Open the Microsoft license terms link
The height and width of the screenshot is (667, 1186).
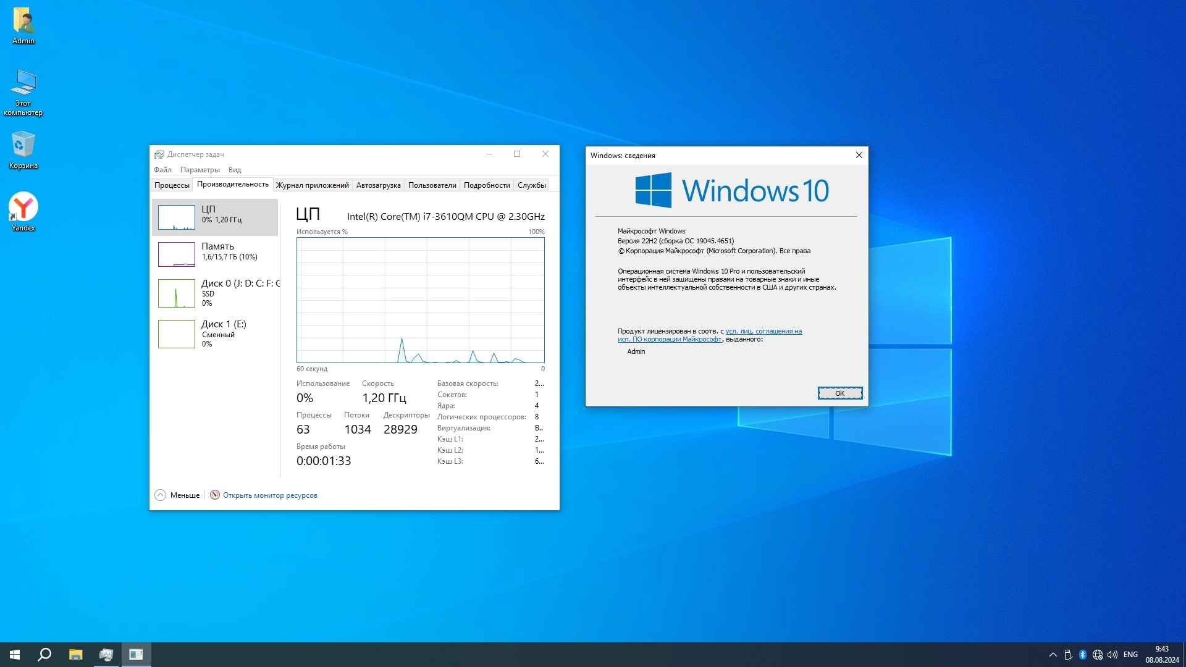(763, 332)
